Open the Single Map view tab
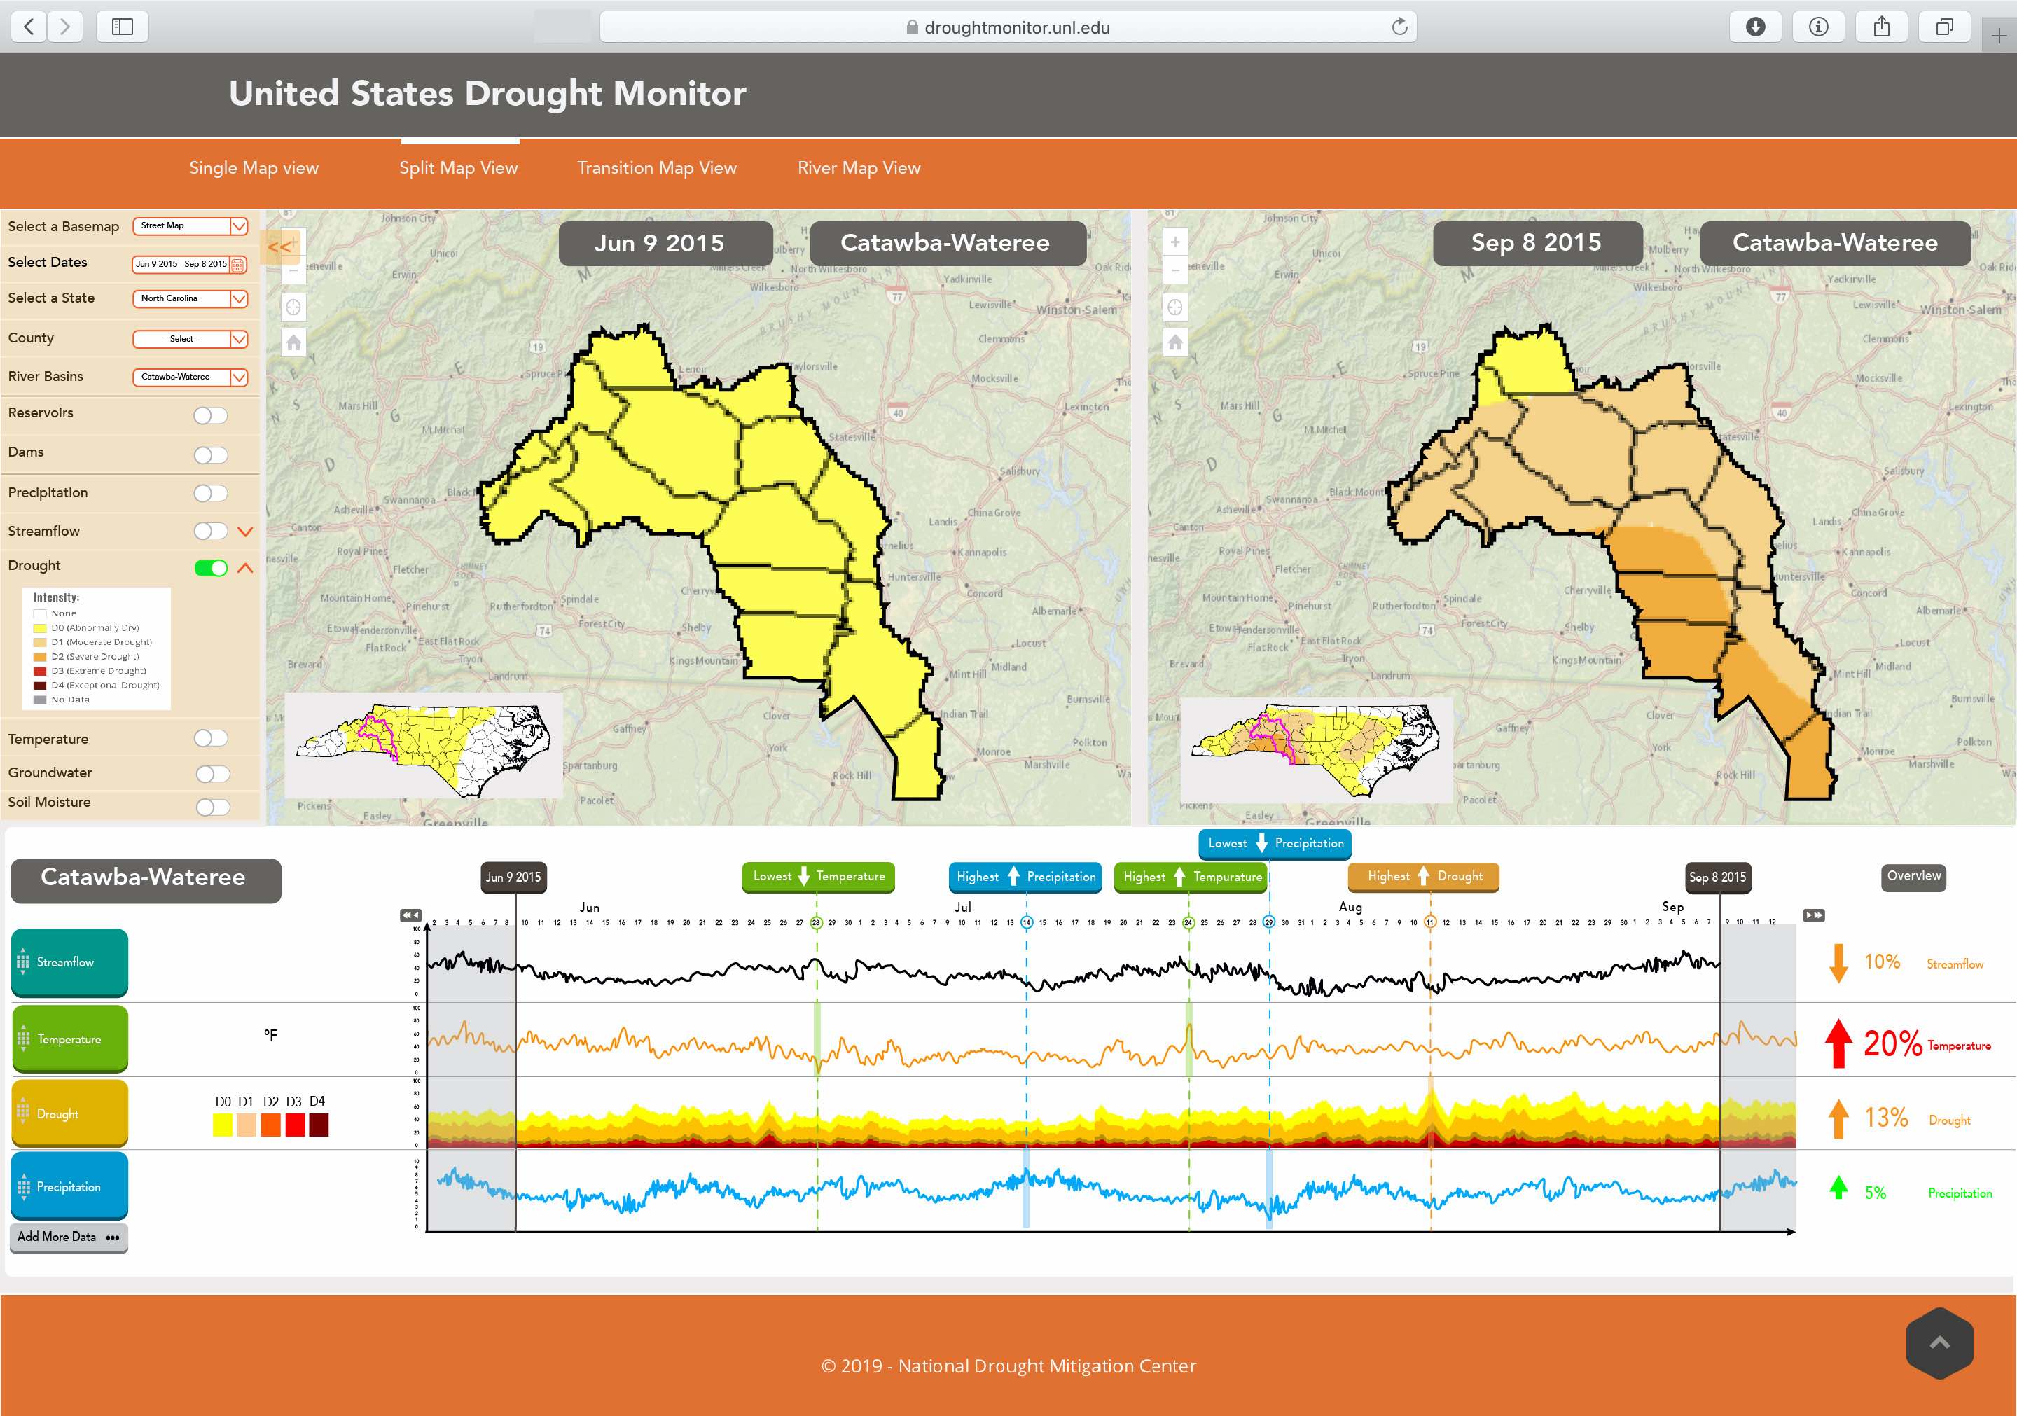 (254, 168)
